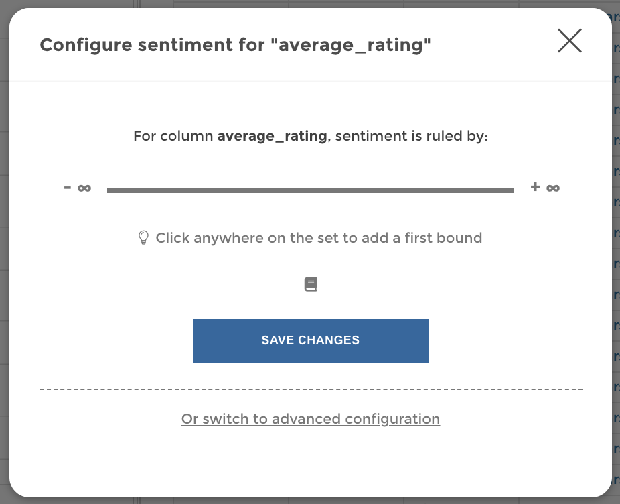Click the minus sign before infinity
The image size is (620, 504).
pyautogui.click(x=67, y=187)
